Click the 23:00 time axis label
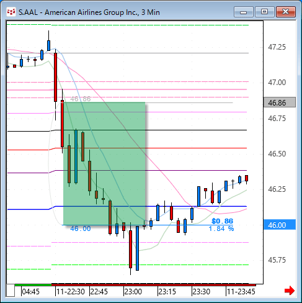302x303 pixels. (133, 292)
